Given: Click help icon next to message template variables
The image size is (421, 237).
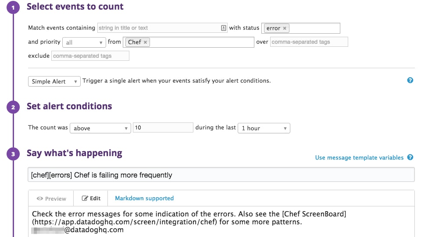Looking at the screenshot, I should (410, 157).
